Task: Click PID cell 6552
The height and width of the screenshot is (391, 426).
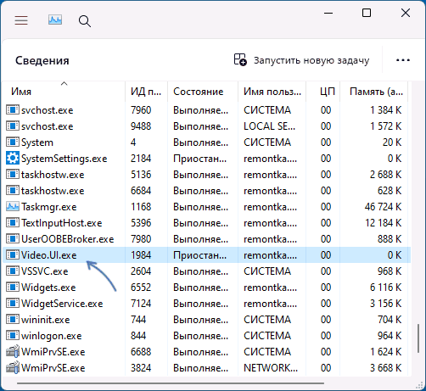Action: pos(141,288)
